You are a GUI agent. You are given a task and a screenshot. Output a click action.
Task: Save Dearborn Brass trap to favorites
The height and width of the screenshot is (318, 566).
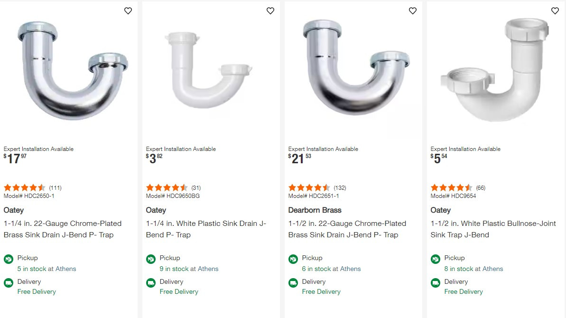[x=413, y=11]
